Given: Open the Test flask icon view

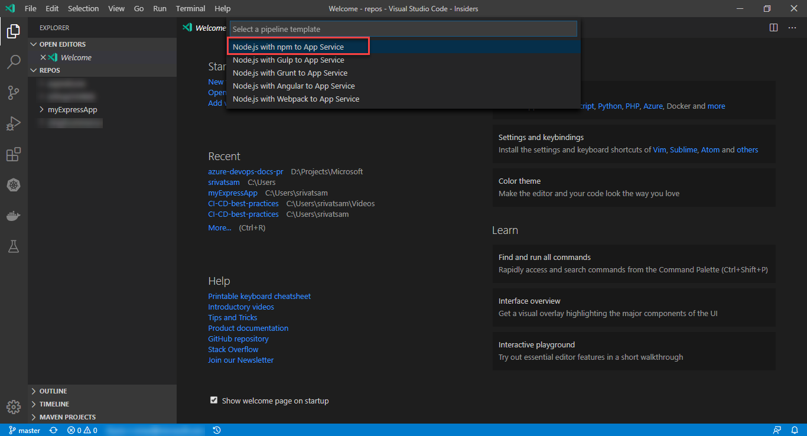Looking at the screenshot, I should point(14,247).
